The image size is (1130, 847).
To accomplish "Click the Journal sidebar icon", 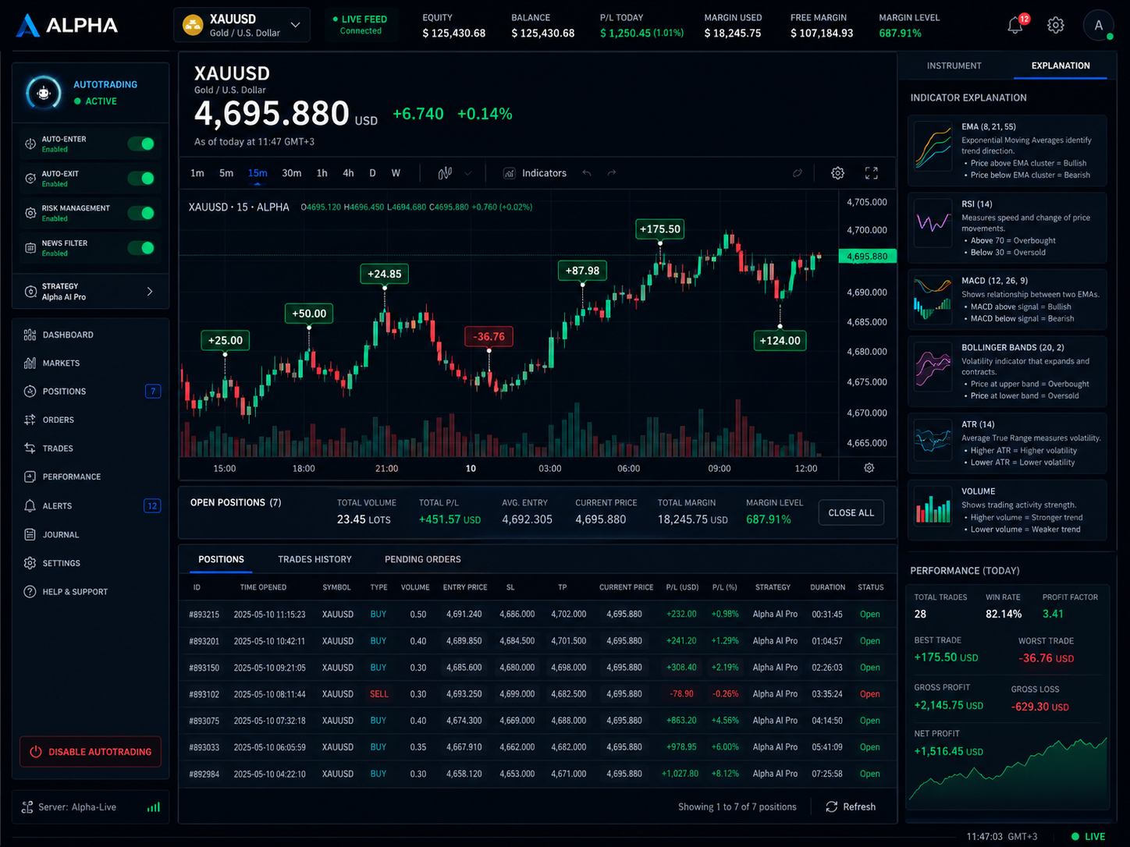I will [x=30, y=534].
